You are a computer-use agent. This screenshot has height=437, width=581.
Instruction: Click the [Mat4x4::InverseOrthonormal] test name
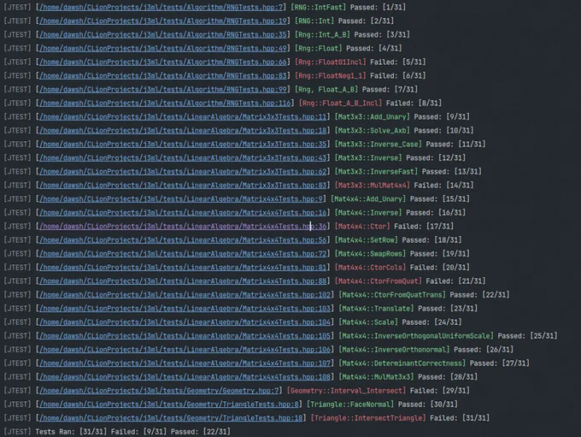coord(394,350)
